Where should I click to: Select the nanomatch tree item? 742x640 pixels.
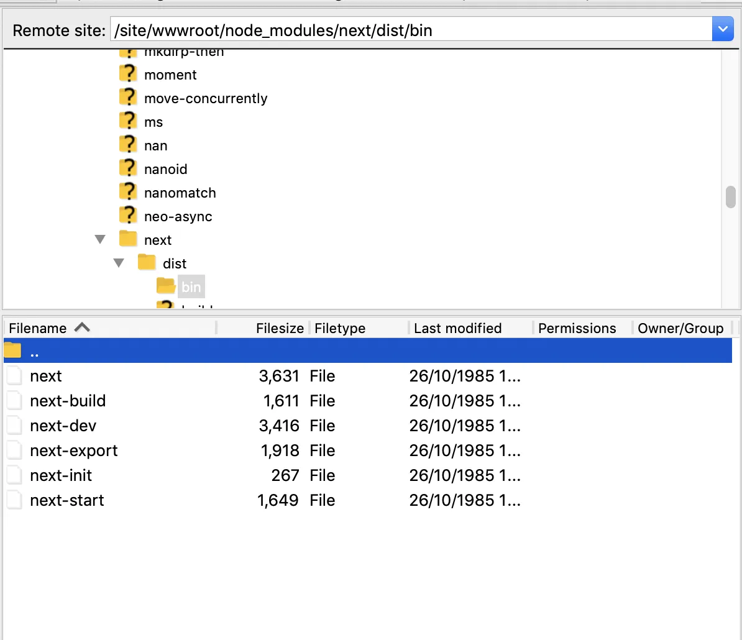tap(180, 193)
